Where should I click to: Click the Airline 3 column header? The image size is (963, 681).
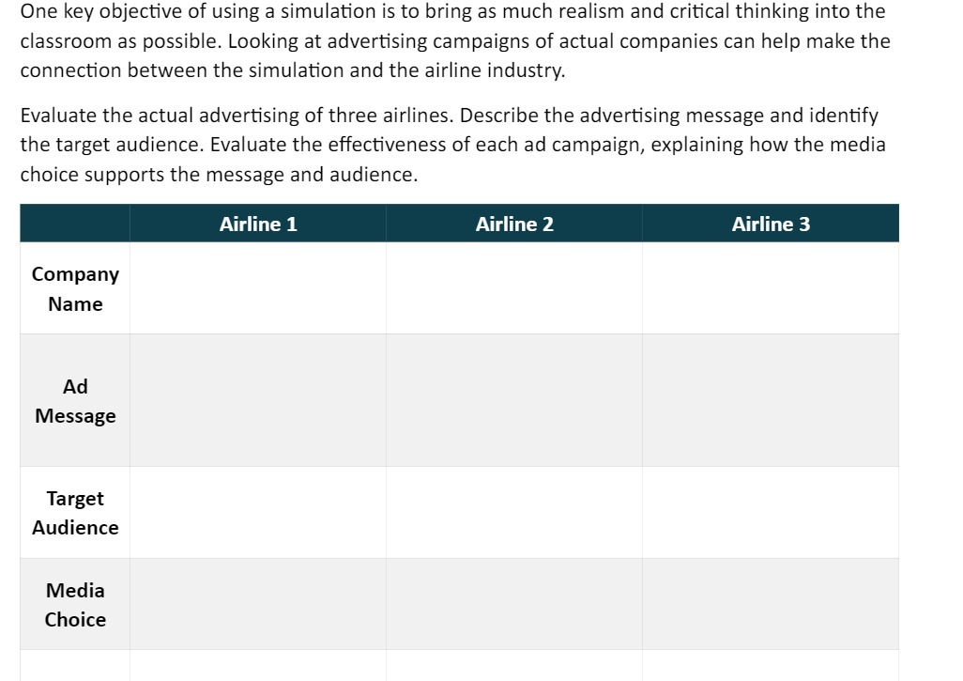click(771, 224)
